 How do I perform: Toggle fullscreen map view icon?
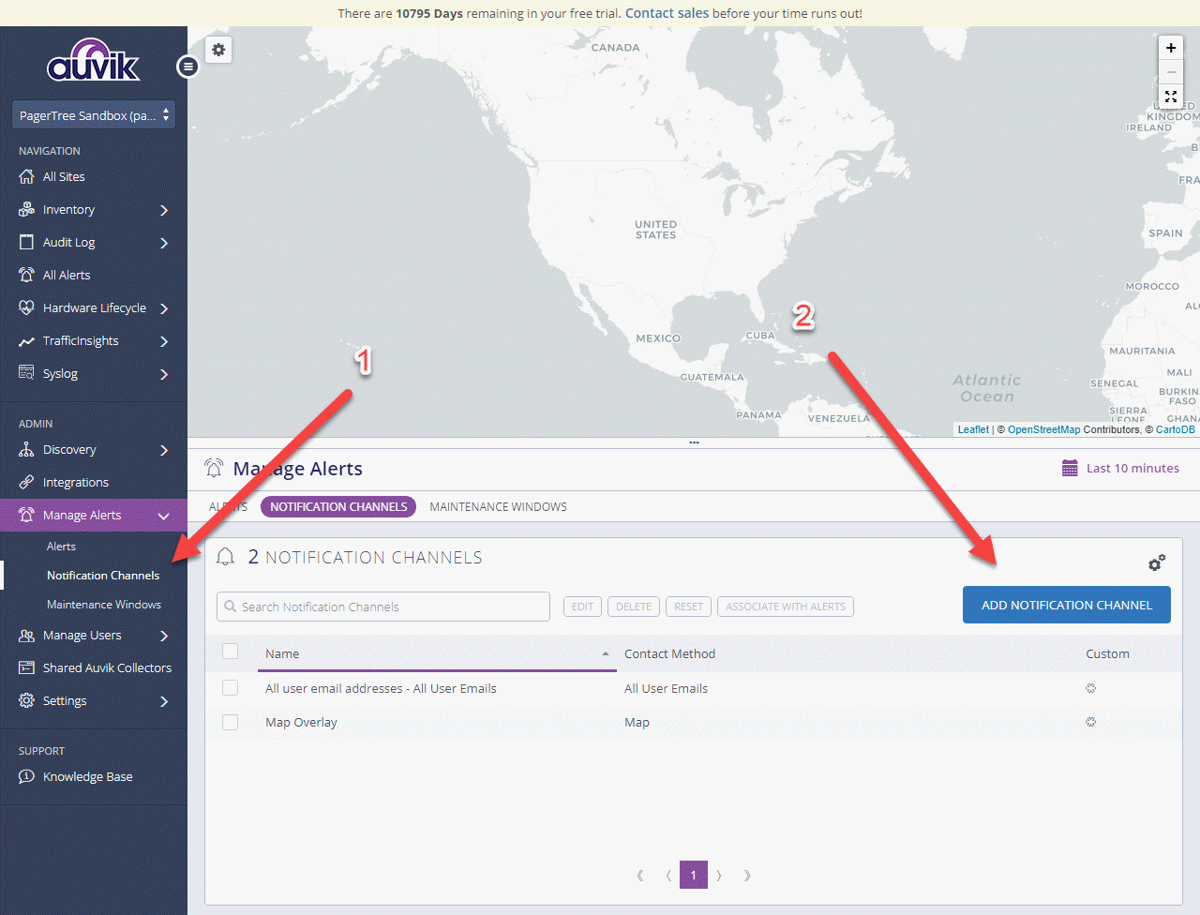(x=1170, y=97)
